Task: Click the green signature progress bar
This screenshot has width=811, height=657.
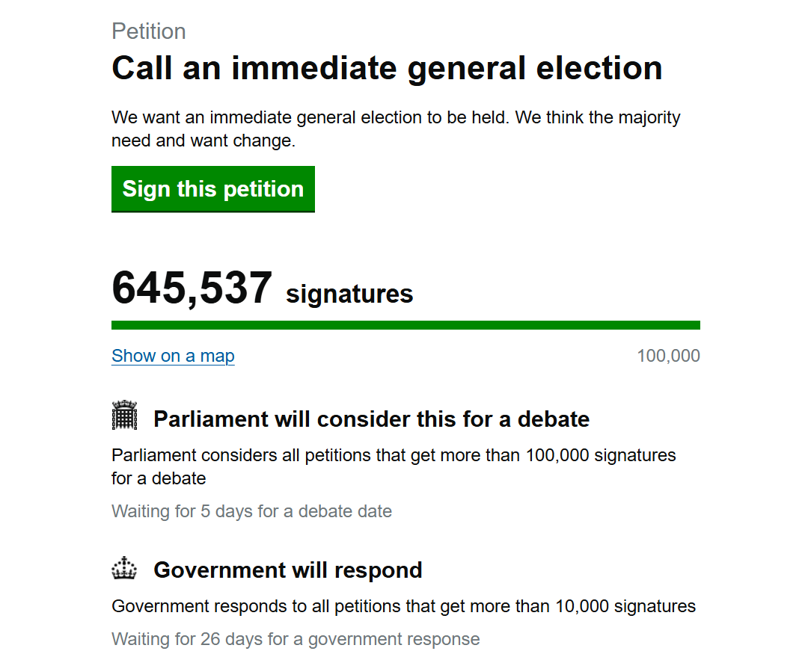Action: [406, 325]
